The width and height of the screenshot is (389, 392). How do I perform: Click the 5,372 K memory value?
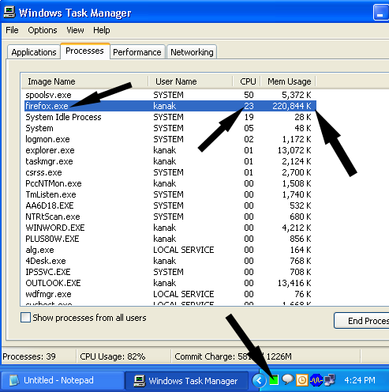297,95
